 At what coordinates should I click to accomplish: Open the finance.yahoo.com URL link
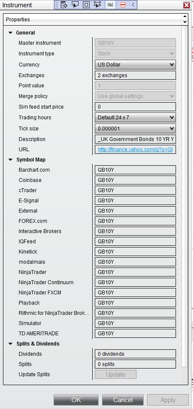135,150
